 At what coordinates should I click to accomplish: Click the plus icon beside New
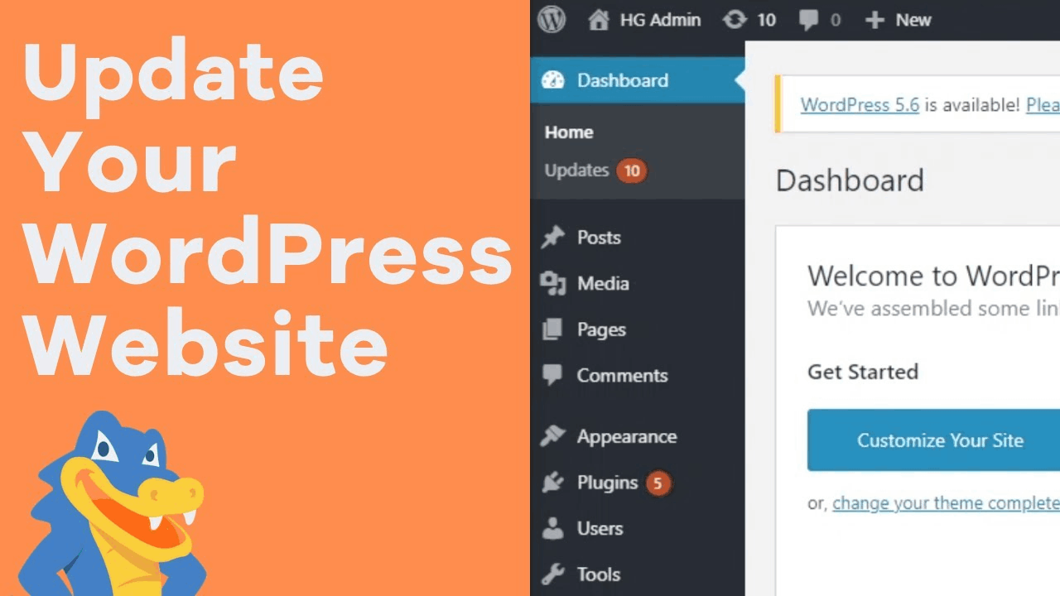coord(874,20)
